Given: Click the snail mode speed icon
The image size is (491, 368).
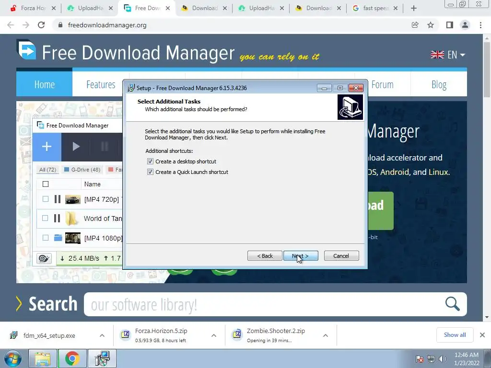Looking at the screenshot, I should [x=44, y=258].
